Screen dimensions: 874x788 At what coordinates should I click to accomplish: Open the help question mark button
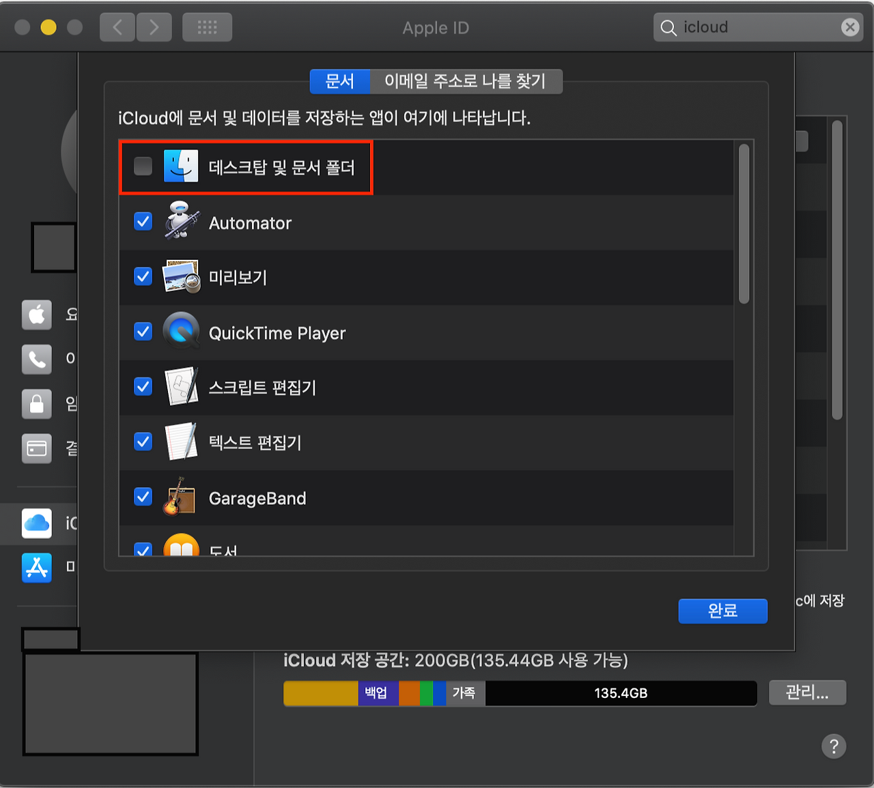[834, 746]
